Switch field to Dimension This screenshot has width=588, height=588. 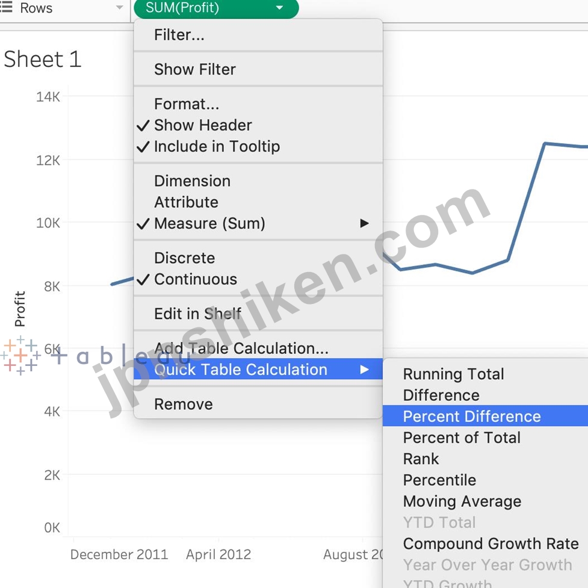[x=191, y=181]
